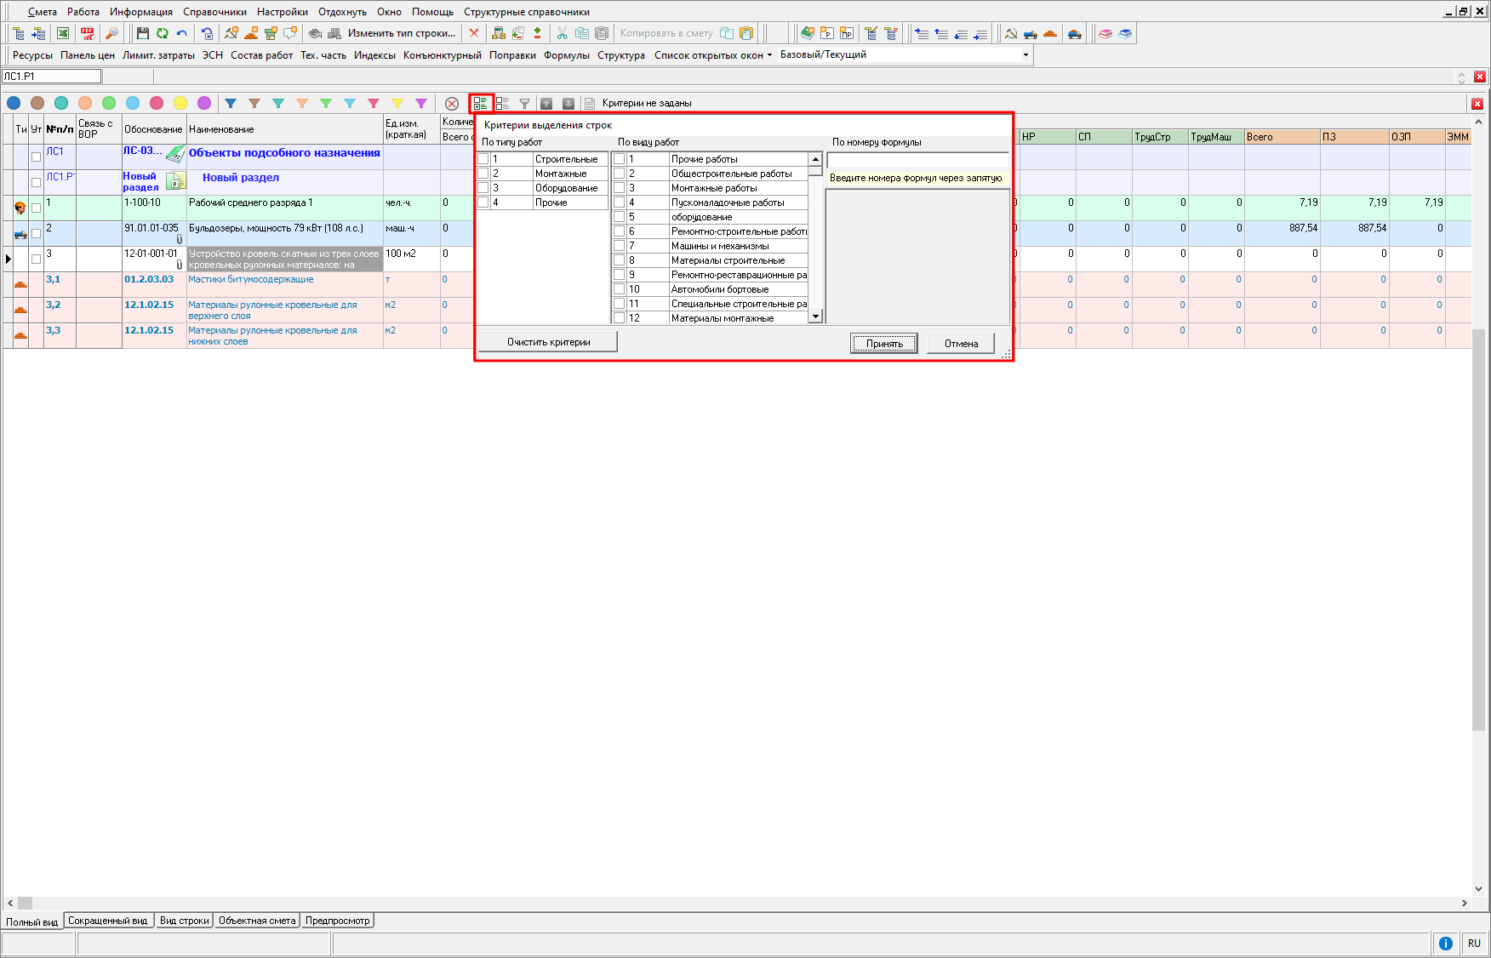The width and height of the screenshot is (1491, 958).
Task: Tick the Пусконаладочные работы checkbox
Action: [620, 202]
